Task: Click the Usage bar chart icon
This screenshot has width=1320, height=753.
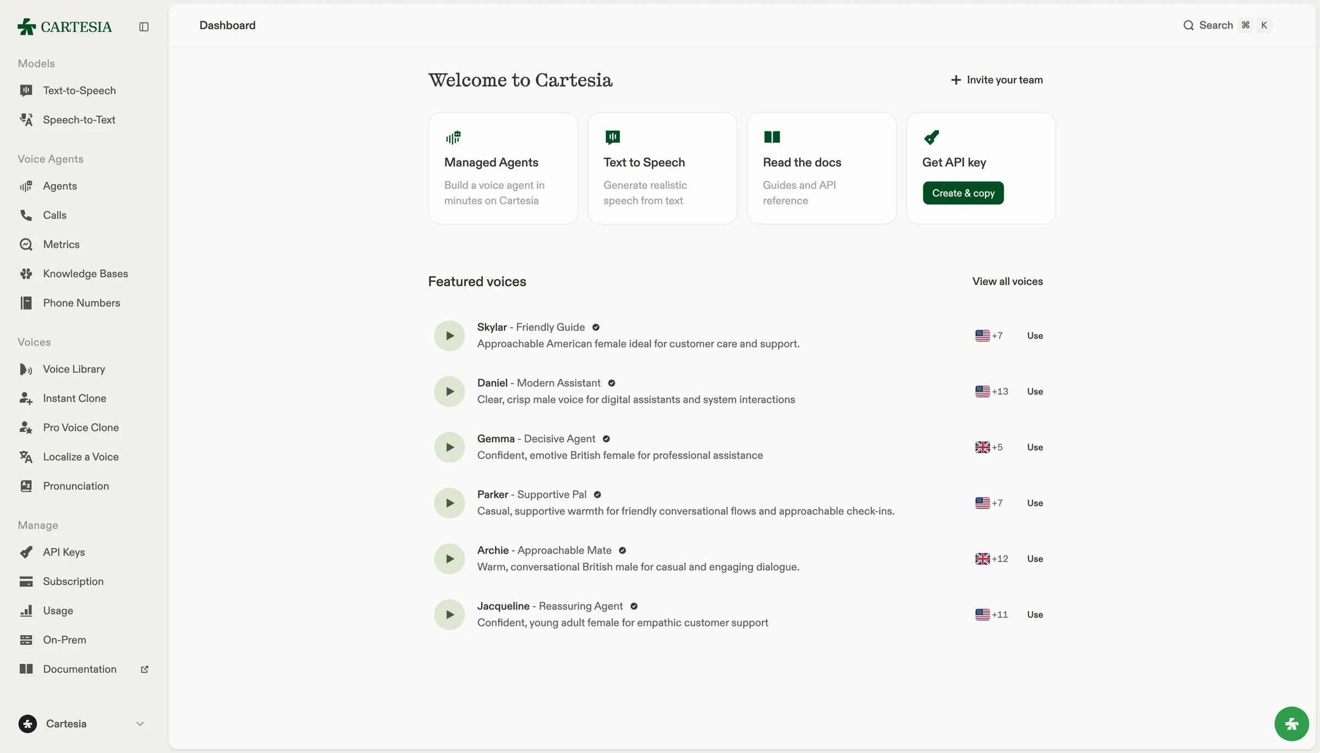Action: click(x=26, y=611)
